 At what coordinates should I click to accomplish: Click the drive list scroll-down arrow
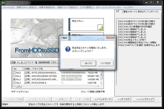(x=101, y=83)
